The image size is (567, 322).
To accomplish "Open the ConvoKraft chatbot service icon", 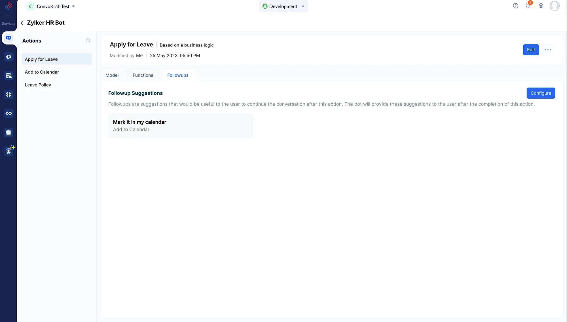I will point(9,38).
